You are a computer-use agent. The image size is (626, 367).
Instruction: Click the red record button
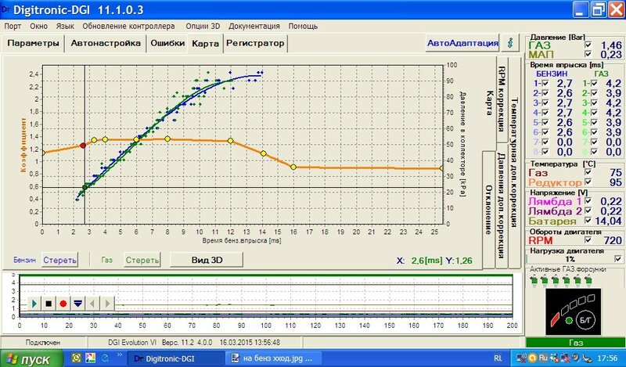pos(63,302)
